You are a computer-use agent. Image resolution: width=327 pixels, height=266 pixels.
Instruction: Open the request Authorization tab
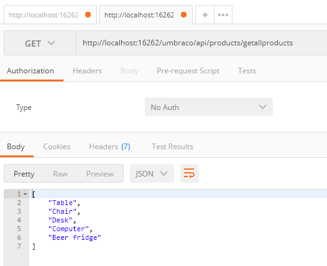click(x=30, y=71)
